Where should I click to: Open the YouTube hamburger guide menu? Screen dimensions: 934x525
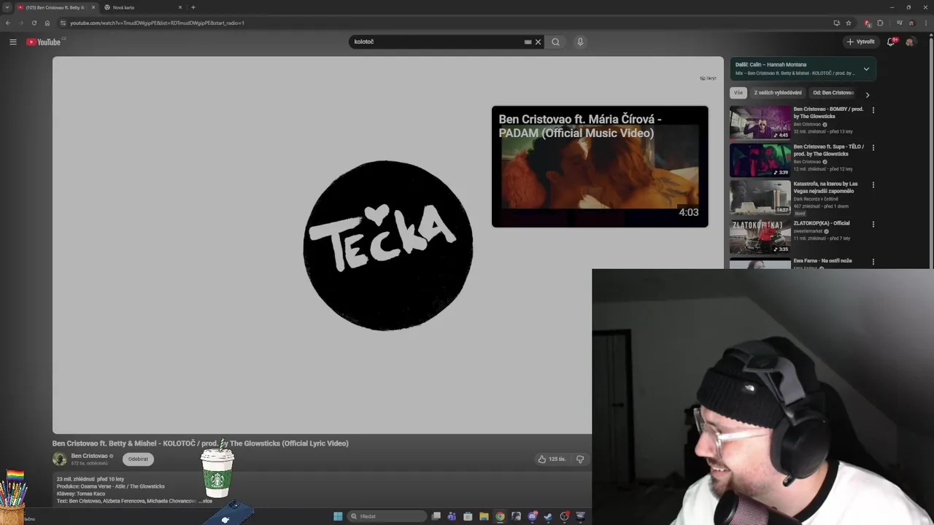coord(12,42)
